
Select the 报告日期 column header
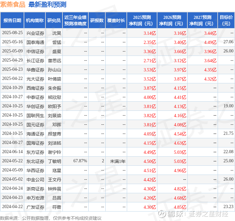click(x=12, y=21)
